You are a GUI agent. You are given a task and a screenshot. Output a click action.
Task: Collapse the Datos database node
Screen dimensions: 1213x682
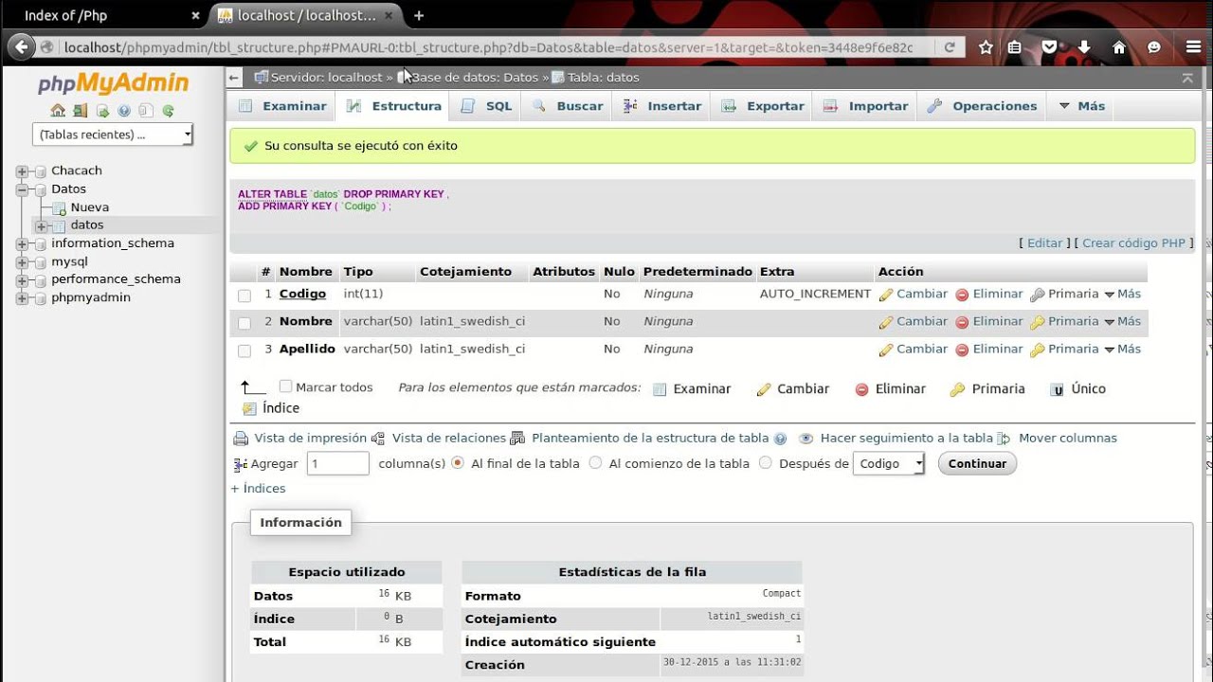click(22, 189)
